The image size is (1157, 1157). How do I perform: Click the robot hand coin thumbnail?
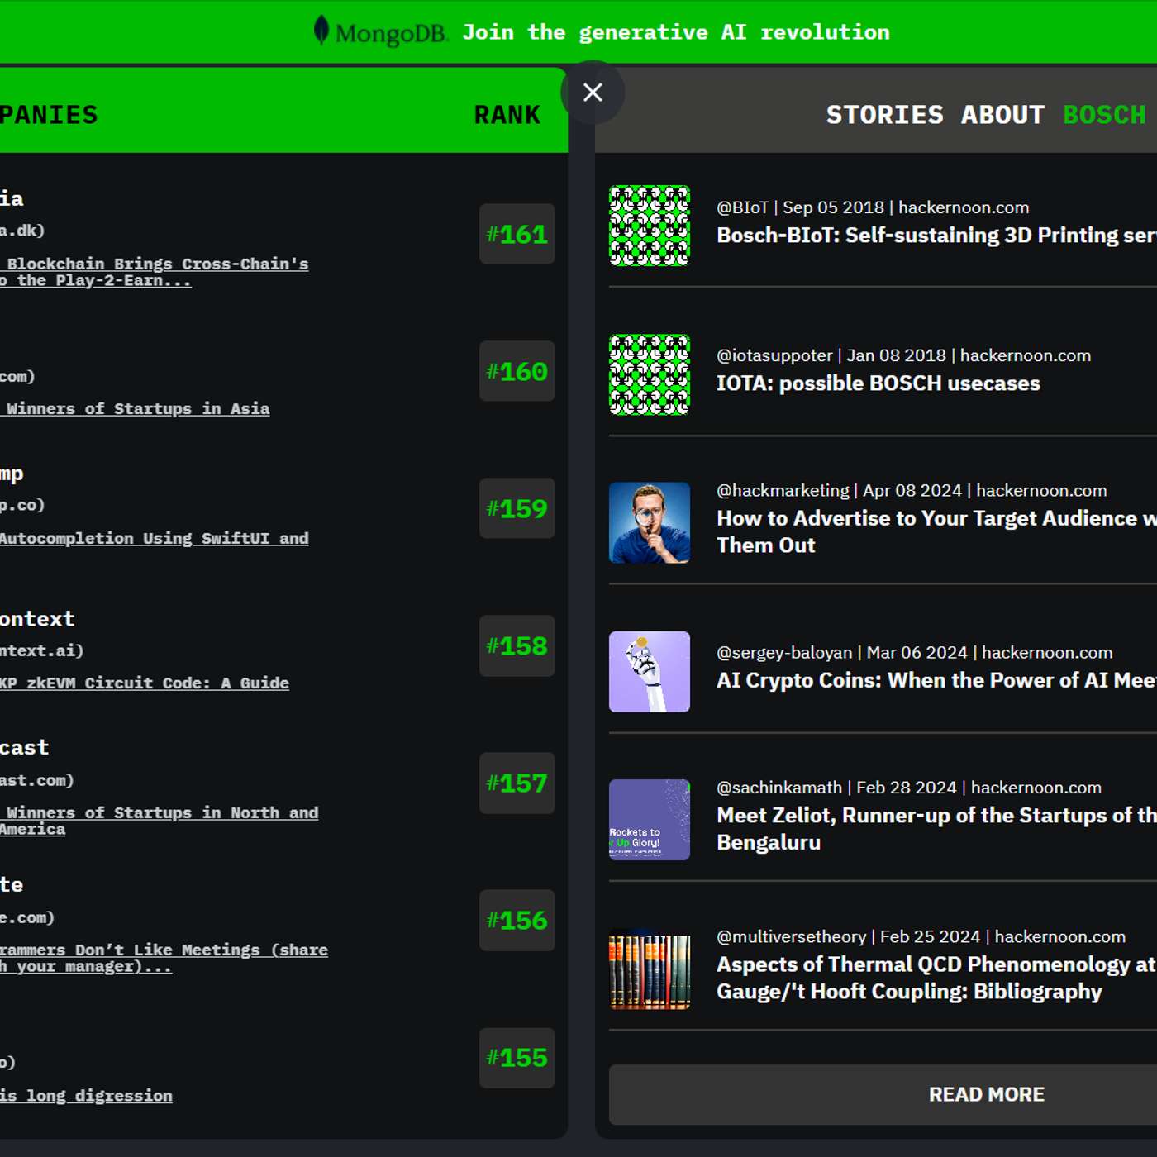[649, 671]
